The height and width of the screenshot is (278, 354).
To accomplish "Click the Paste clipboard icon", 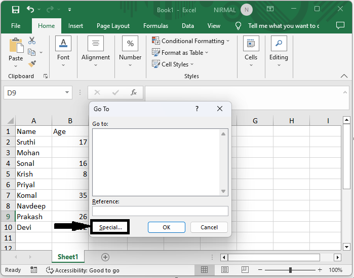I will (x=16, y=45).
